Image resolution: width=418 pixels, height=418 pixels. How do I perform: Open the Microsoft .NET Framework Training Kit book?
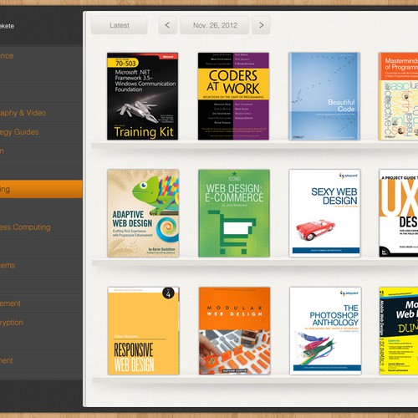tap(143, 96)
